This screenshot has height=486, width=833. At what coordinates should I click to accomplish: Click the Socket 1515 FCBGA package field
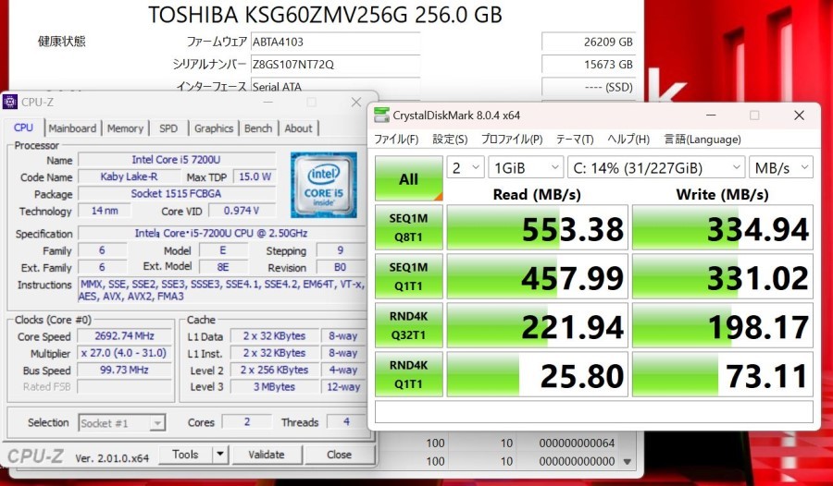177,194
